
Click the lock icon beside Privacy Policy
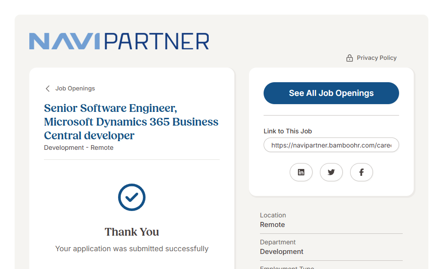(350, 58)
